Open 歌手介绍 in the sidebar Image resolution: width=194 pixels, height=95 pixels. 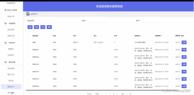point(11,75)
